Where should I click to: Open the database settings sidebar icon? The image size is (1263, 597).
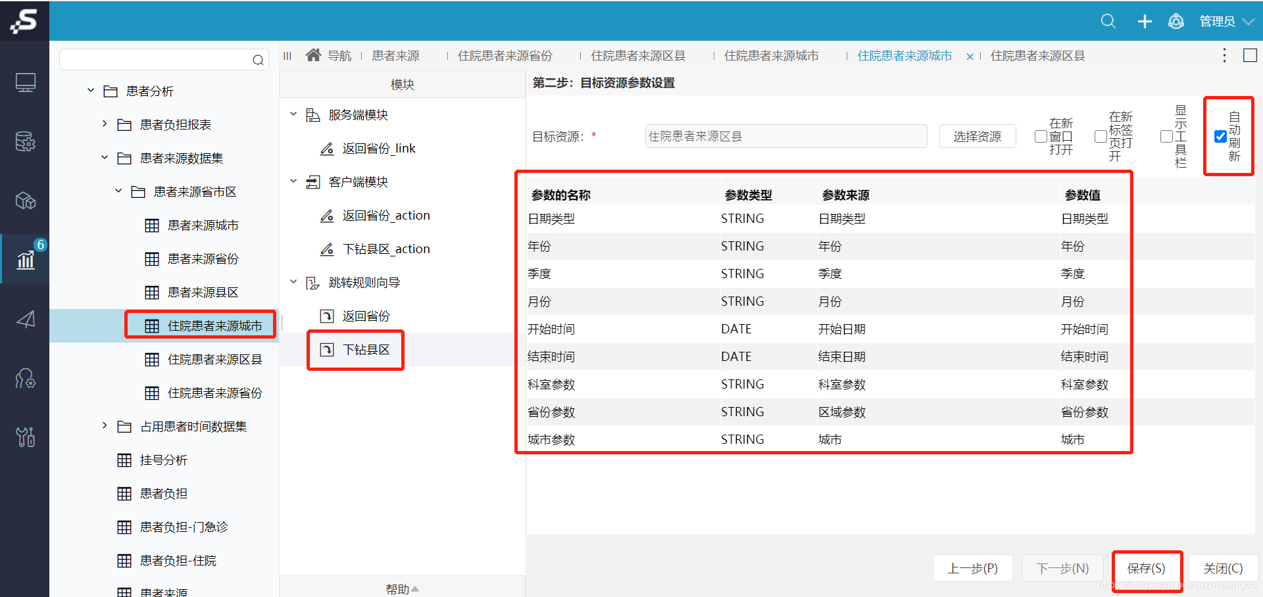pos(25,141)
